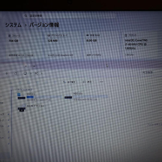This screenshot has width=162, height=162.
Task: Expand the chevron after PC in address bar
Action: click(42, 74)
